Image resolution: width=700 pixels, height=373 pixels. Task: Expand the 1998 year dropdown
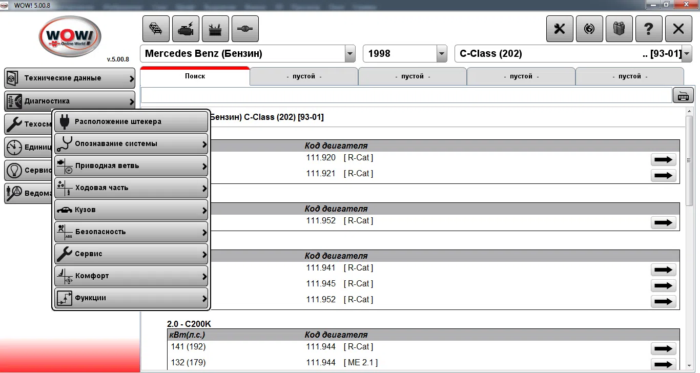[441, 53]
